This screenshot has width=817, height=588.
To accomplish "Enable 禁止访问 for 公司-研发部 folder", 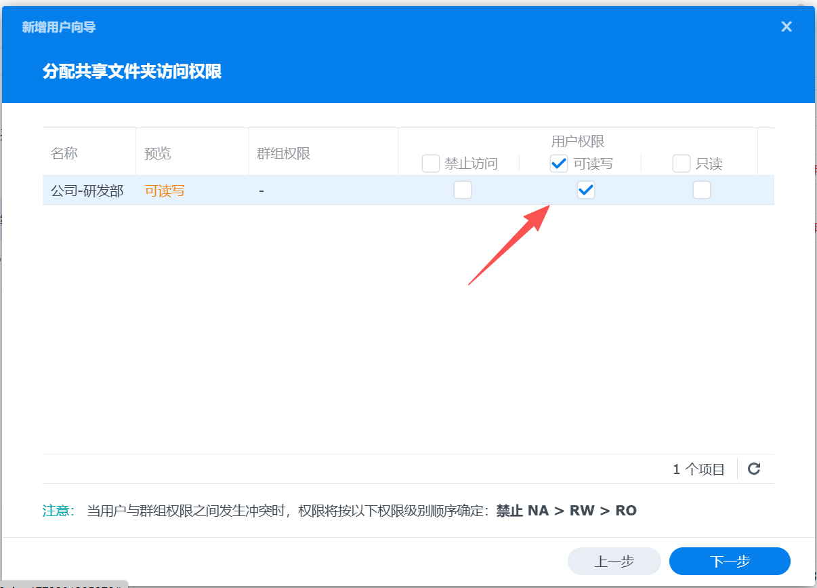I will click(x=463, y=190).
